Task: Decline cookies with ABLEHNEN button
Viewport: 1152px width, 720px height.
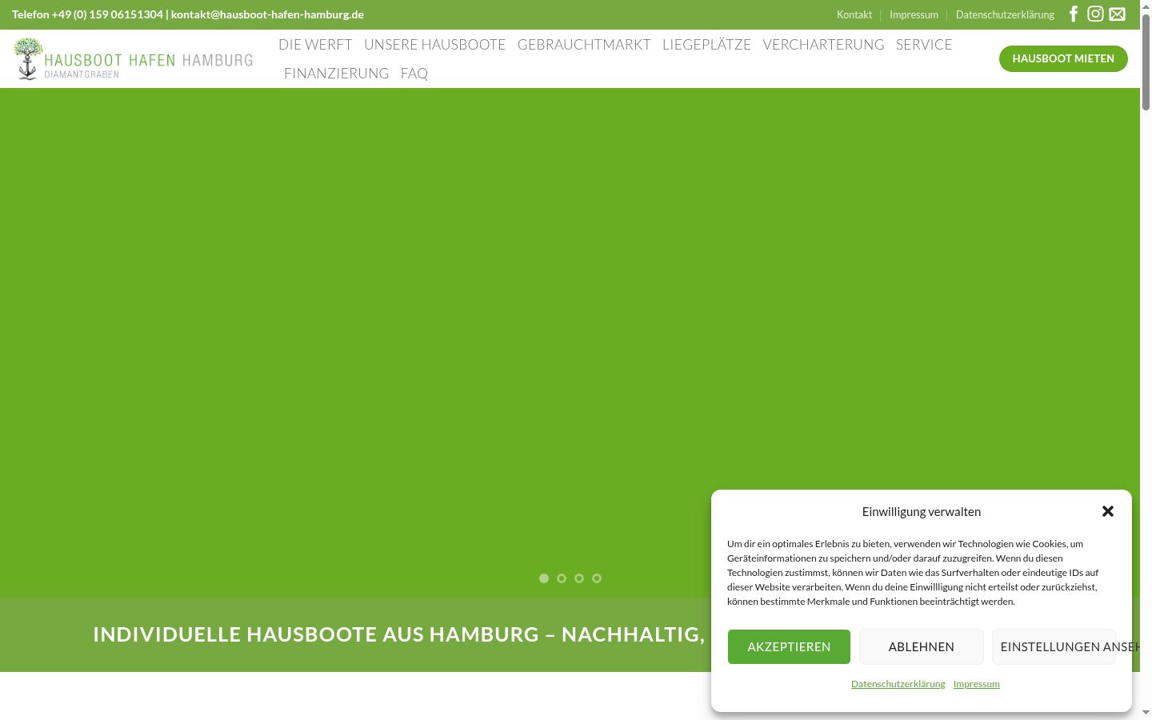Action: tap(922, 646)
